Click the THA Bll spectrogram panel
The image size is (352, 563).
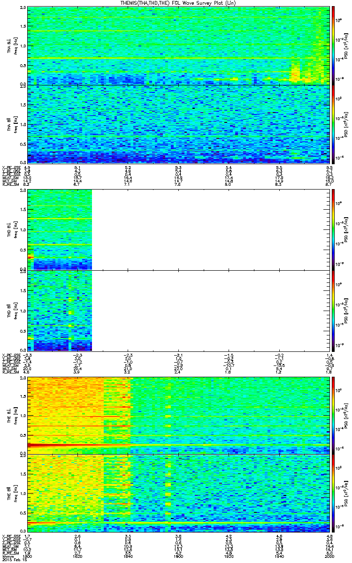(178, 124)
